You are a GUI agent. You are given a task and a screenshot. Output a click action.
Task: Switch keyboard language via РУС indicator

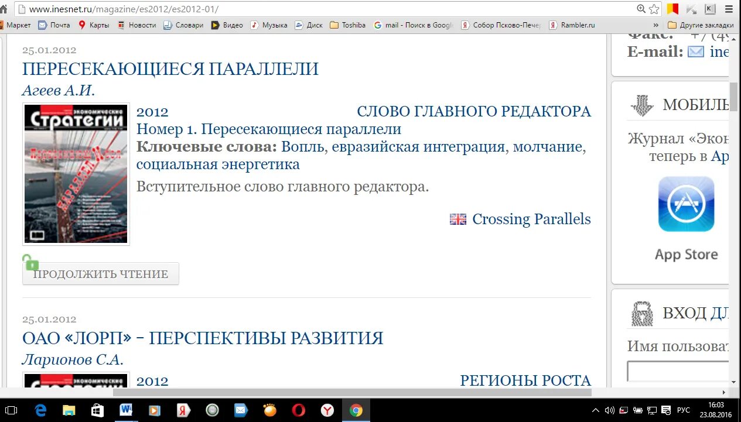click(x=682, y=410)
